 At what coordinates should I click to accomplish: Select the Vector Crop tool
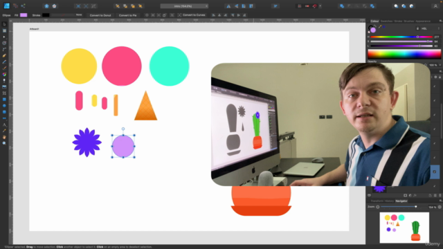(x=4, y=93)
